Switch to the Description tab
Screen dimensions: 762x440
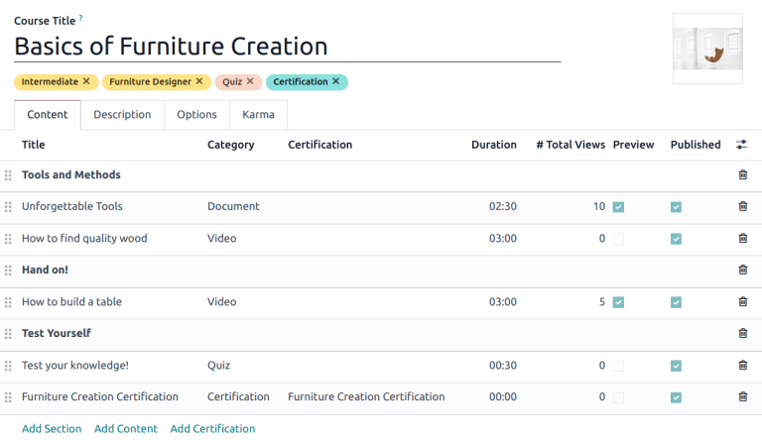pos(122,115)
